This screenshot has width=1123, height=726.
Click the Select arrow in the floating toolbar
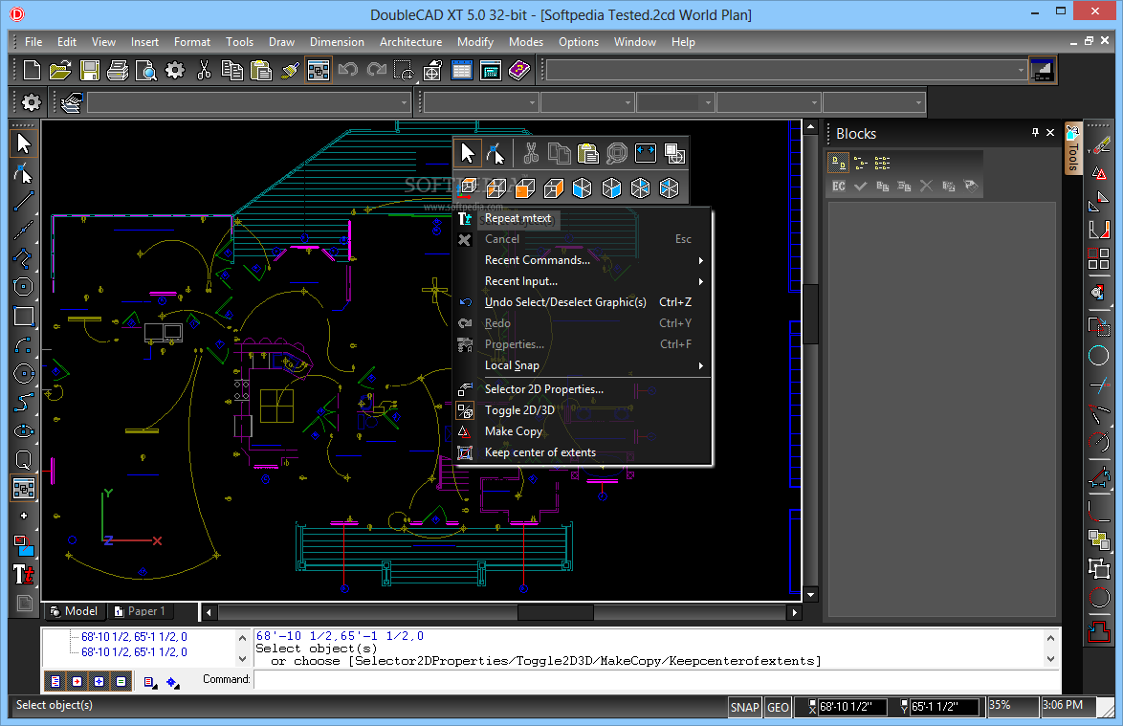[468, 153]
